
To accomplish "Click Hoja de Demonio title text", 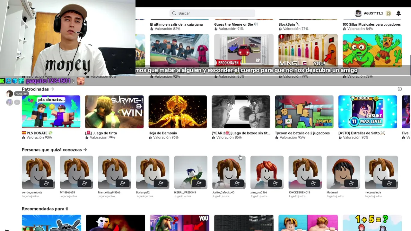I will 162,133.
